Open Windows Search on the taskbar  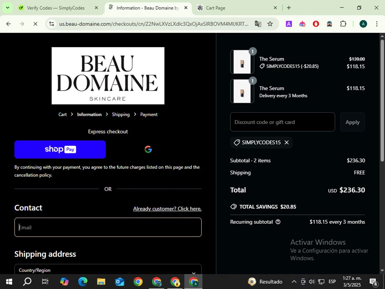pyautogui.click(x=27, y=282)
